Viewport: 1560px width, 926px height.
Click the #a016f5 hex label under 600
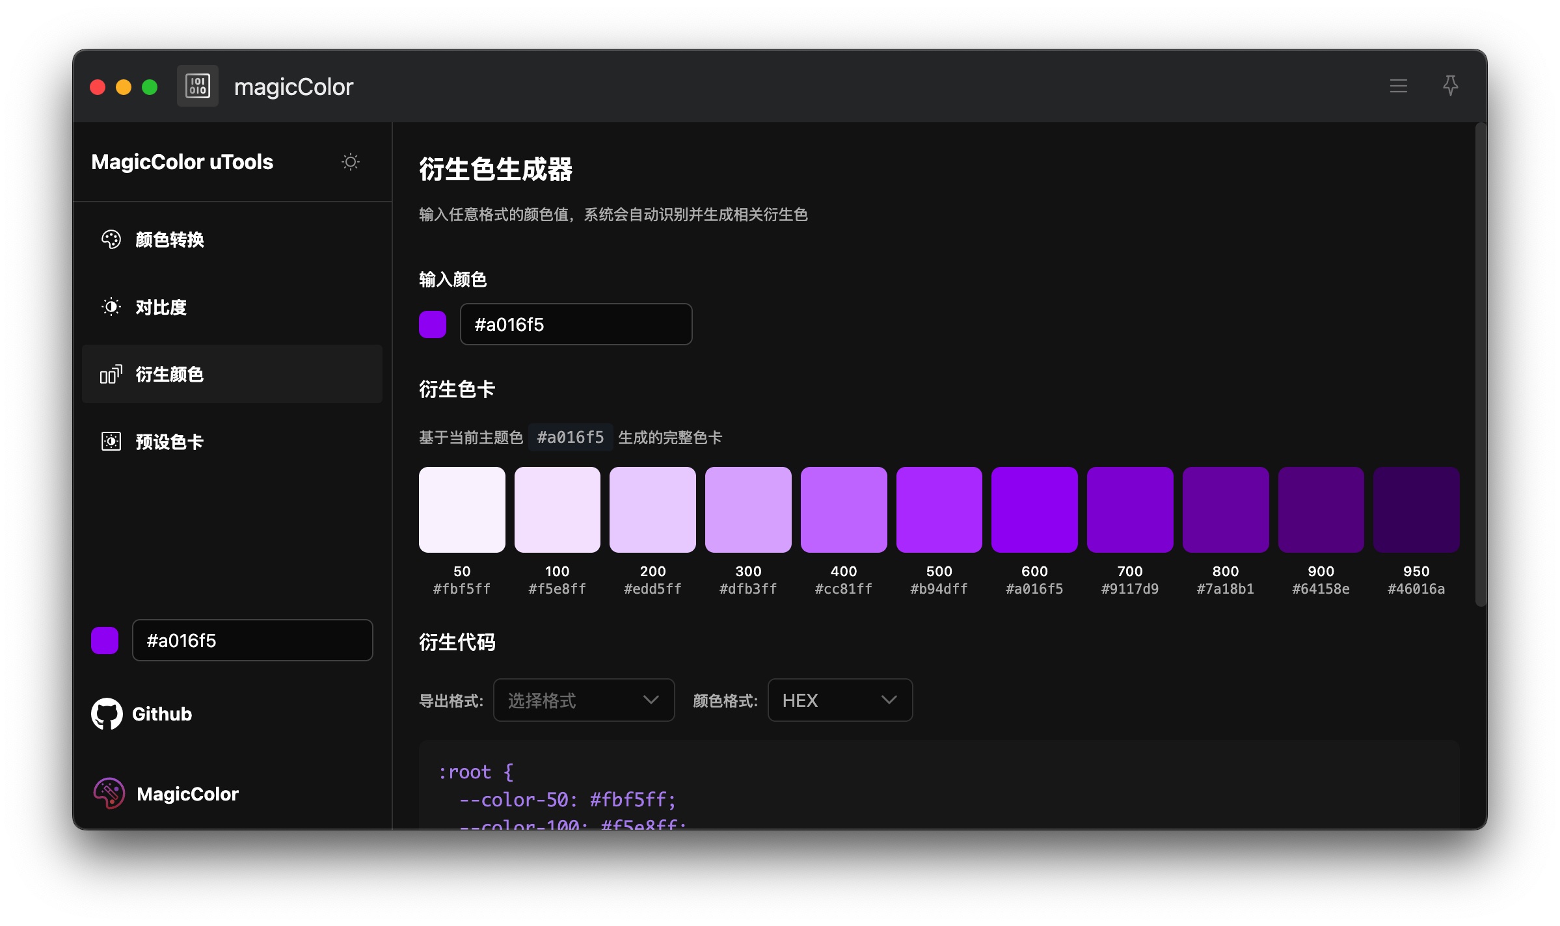pyautogui.click(x=1034, y=589)
